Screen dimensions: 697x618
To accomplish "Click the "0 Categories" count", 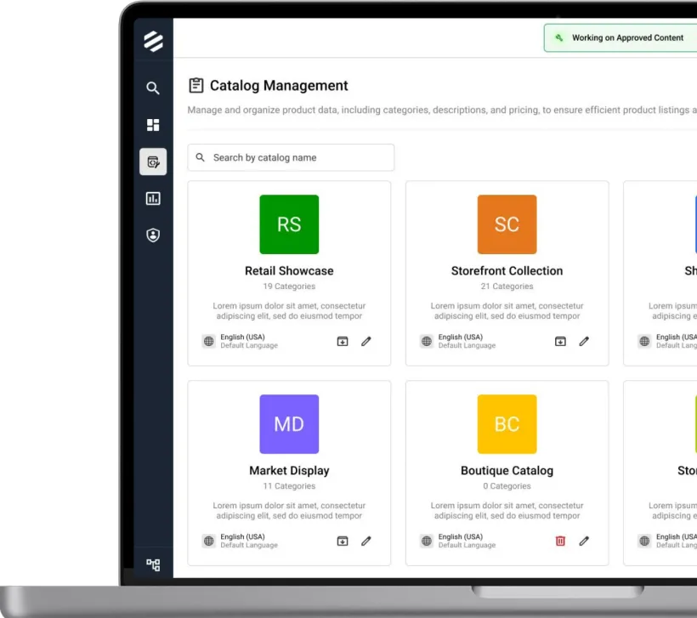I will pos(507,486).
